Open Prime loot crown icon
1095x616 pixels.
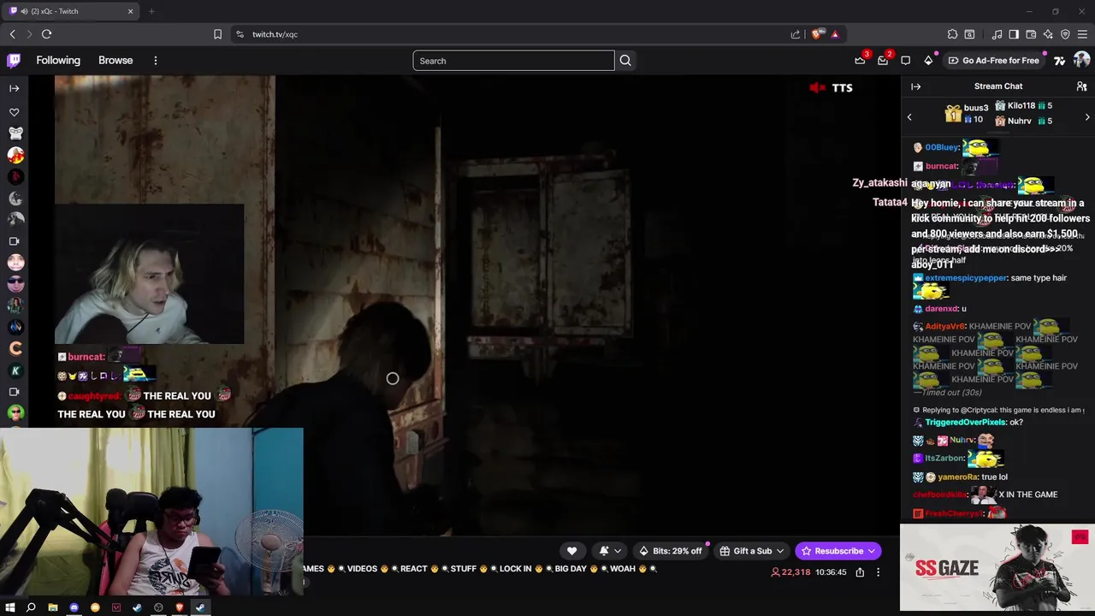pos(860,60)
